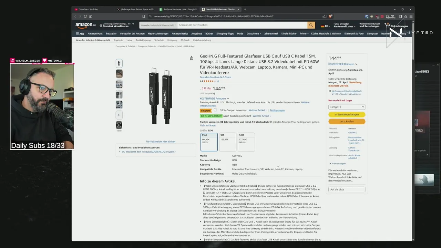
Task: Play the product video thumbnail
Action: 119,125
